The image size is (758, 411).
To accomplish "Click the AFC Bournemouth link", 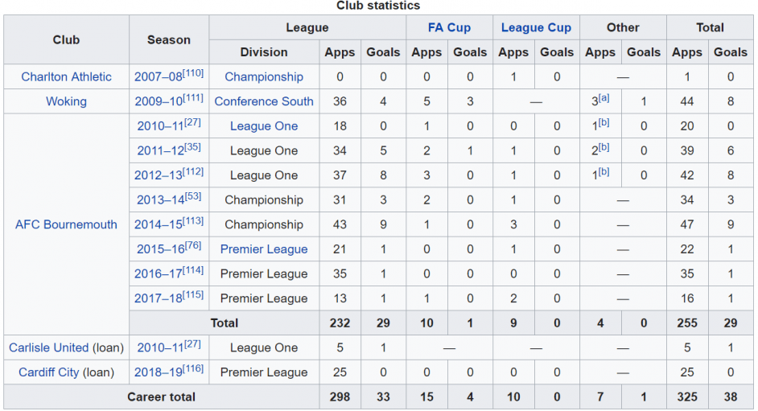I will [x=66, y=224].
